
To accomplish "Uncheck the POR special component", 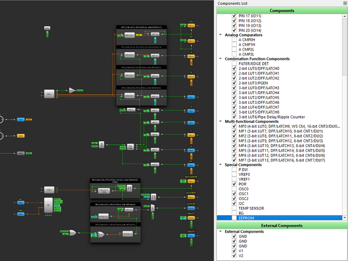I will (x=235, y=184).
